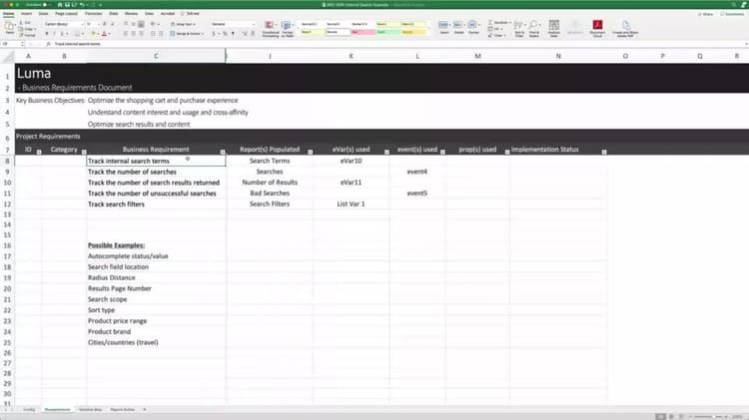The image size is (749, 420).
Task: Open ID column filter dropdown
Action: [39, 152]
